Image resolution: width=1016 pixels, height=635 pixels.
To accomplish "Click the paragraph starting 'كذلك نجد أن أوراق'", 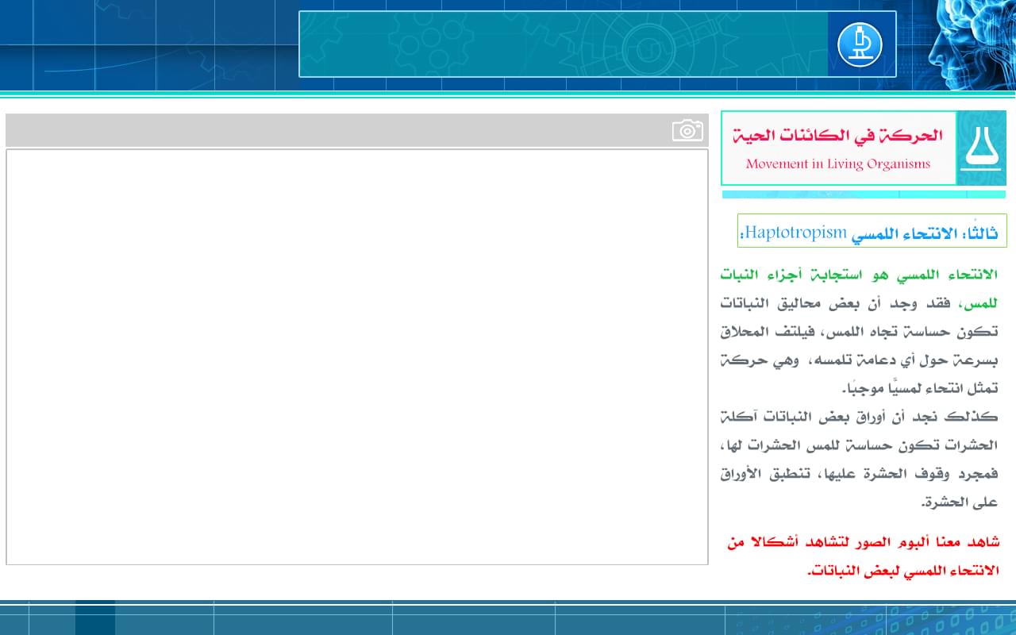I will (x=859, y=418).
